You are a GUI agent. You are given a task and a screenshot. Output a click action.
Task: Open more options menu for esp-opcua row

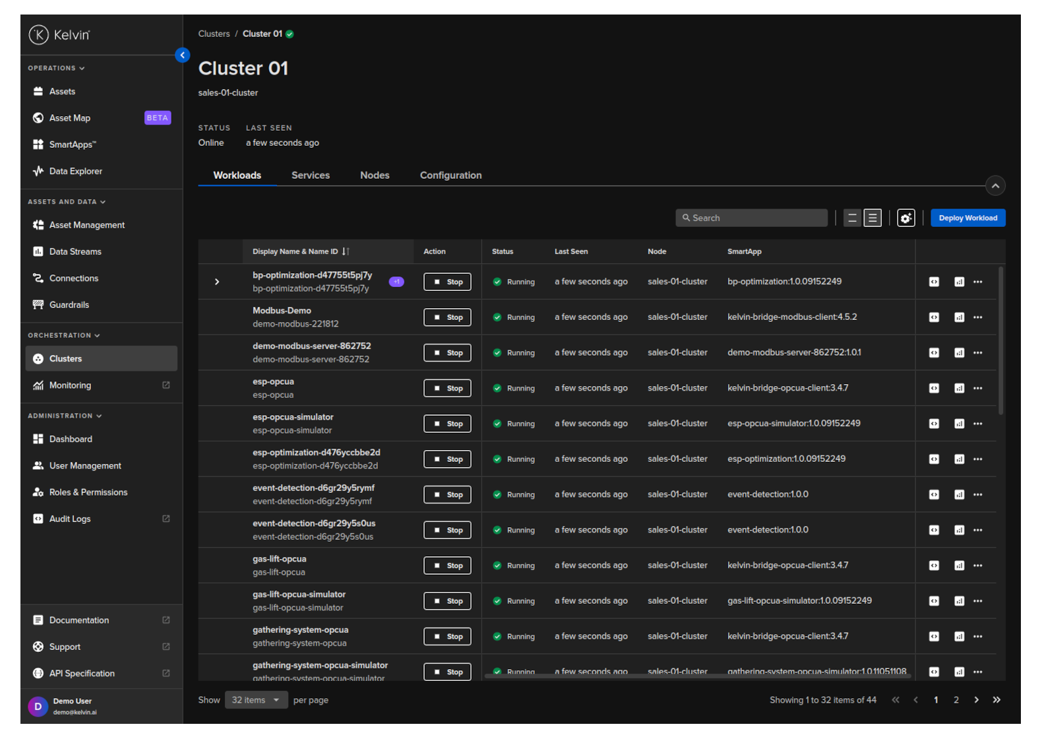click(x=977, y=389)
